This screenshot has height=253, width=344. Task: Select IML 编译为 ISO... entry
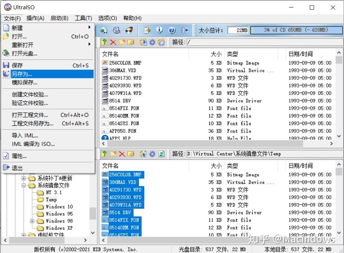[x=48, y=144]
